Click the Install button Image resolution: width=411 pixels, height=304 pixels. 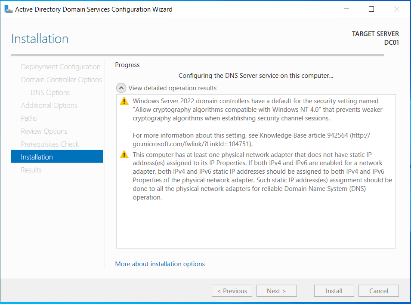tap(334, 291)
